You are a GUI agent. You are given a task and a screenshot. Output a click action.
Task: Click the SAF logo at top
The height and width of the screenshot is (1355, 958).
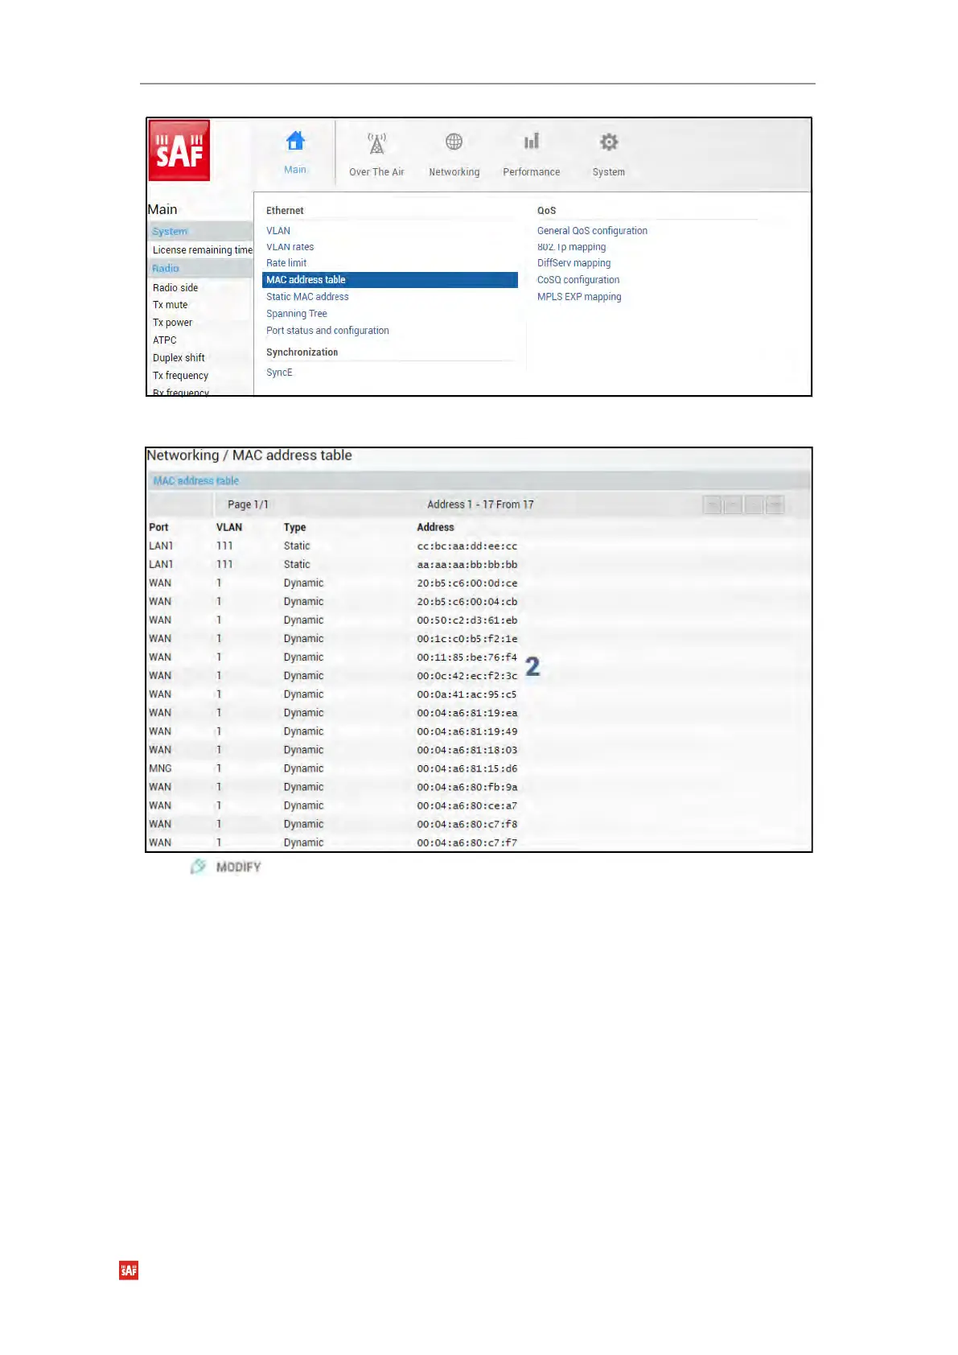179,150
